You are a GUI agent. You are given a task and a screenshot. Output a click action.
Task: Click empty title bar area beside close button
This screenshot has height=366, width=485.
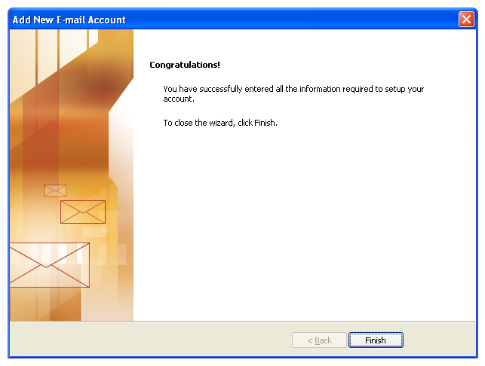point(290,20)
